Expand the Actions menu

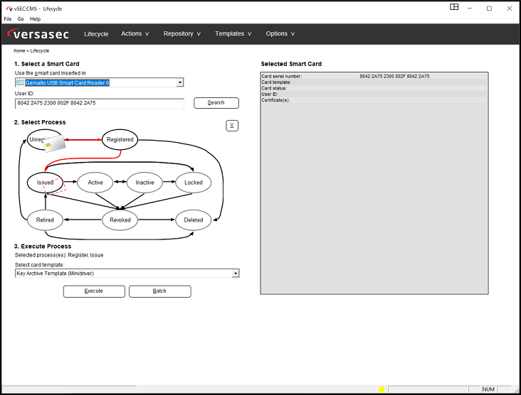[135, 34]
